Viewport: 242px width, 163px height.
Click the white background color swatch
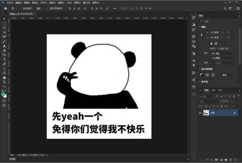point(6,96)
